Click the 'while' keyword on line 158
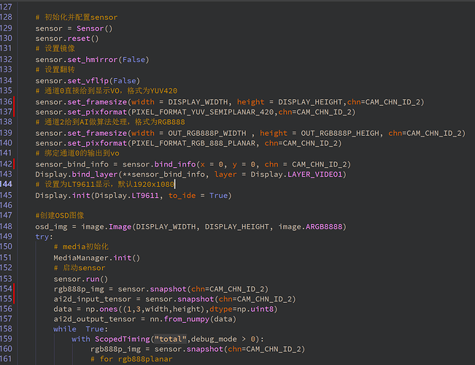The height and width of the screenshot is (365, 475). (64, 329)
